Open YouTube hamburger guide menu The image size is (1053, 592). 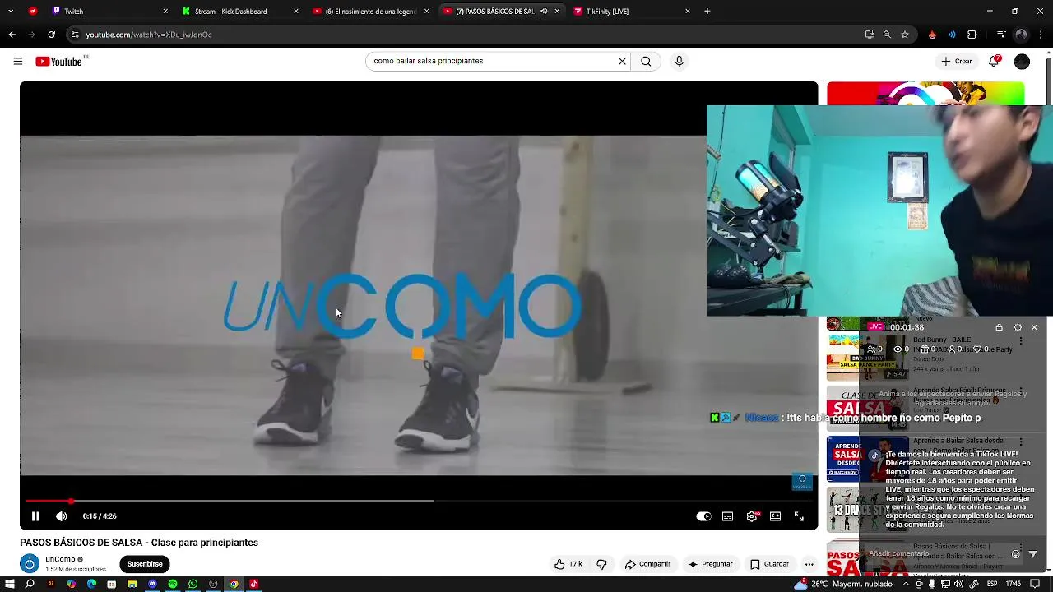coord(17,61)
